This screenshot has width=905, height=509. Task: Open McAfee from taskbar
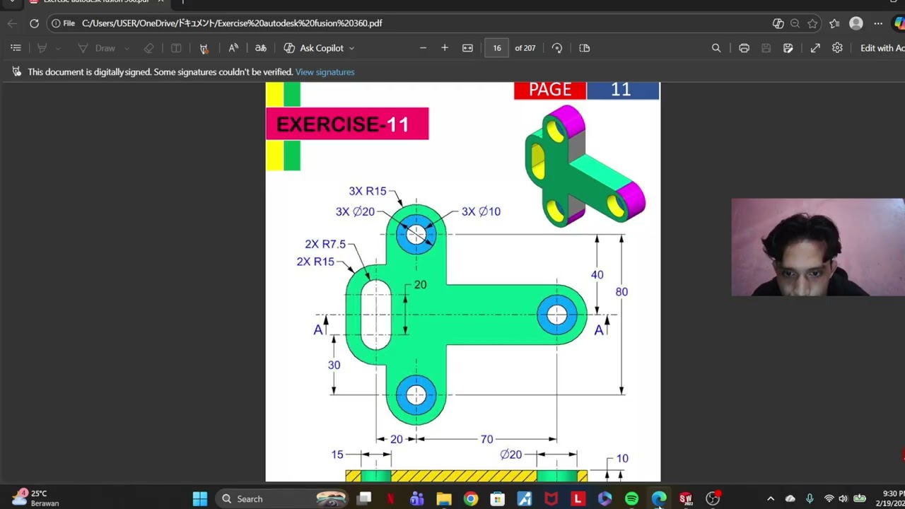(x=551, y=499)
